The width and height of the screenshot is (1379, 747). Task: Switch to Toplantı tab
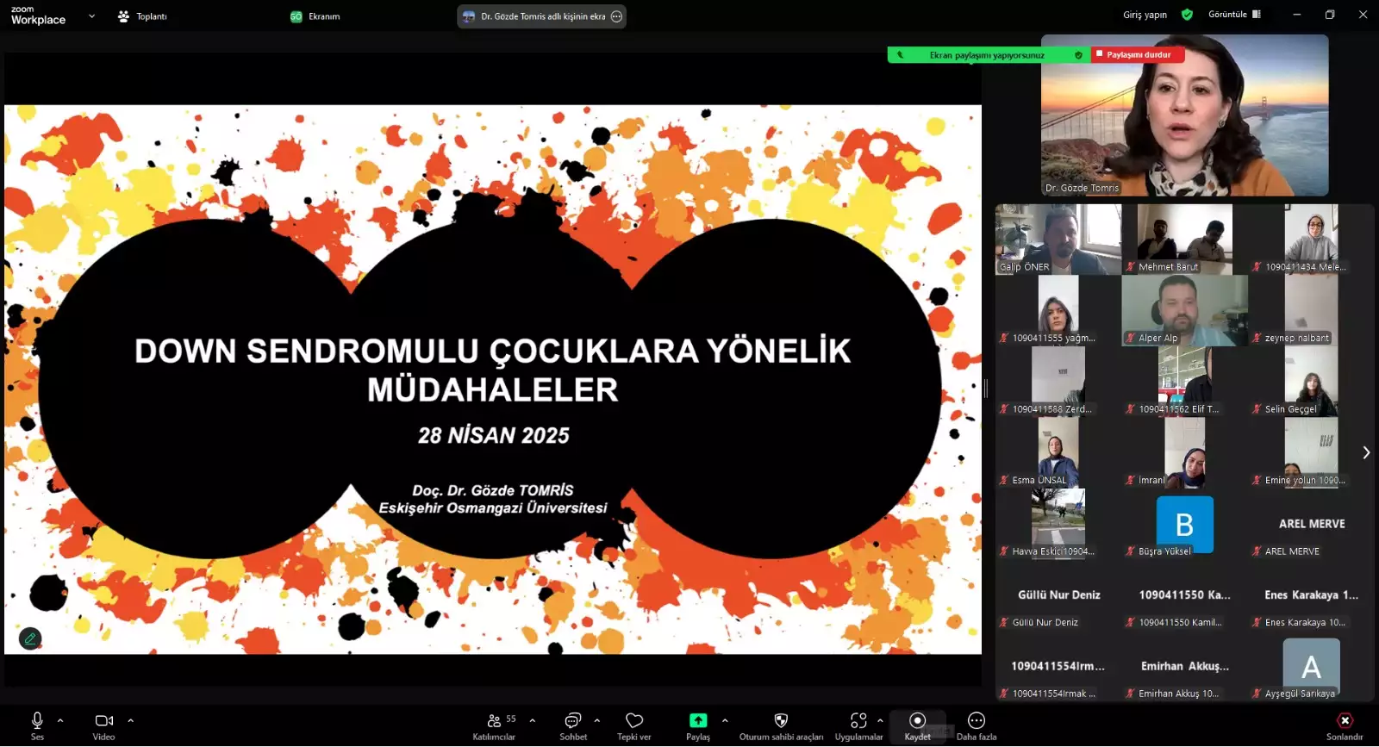coord(142,16)
